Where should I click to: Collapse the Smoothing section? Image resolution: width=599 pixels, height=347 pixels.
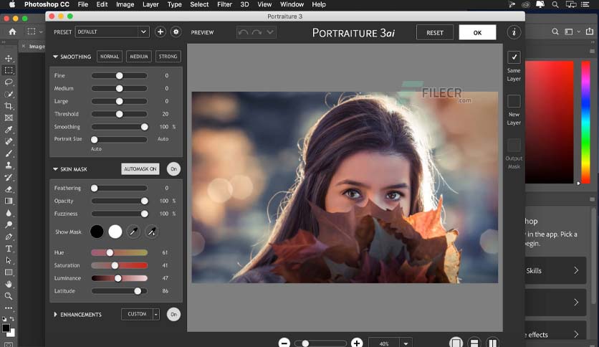[55, 57]
